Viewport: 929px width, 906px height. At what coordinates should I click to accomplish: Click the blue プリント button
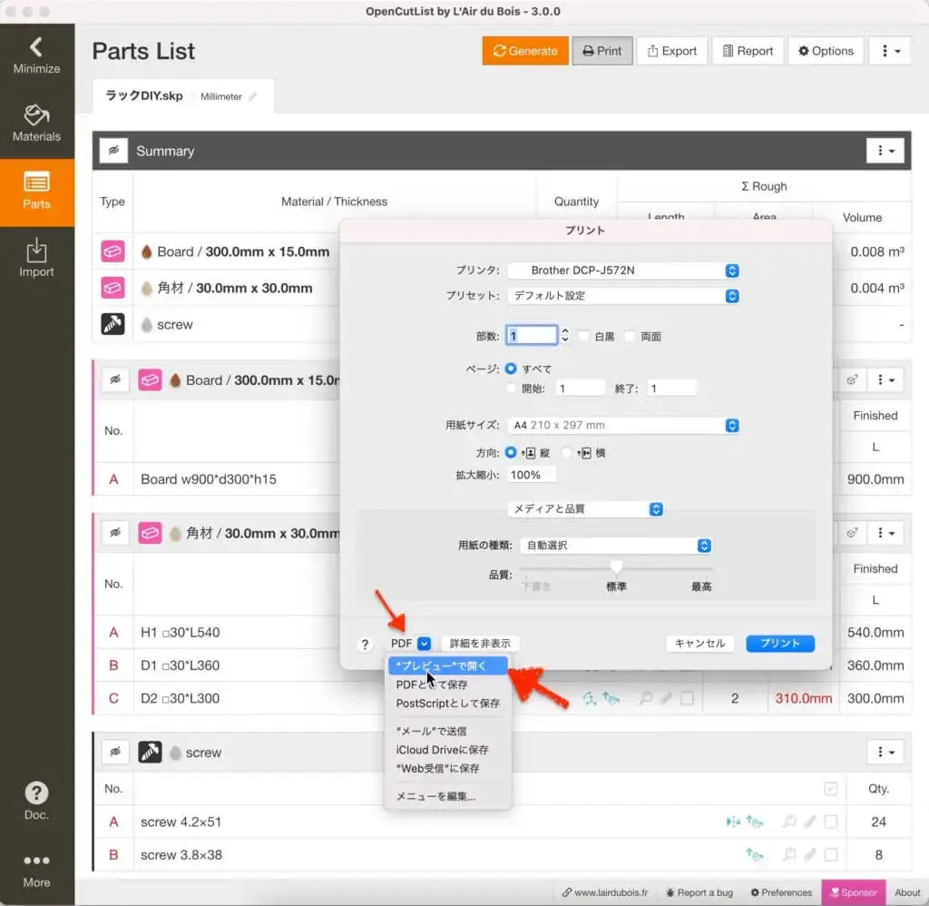coord(779,644)
